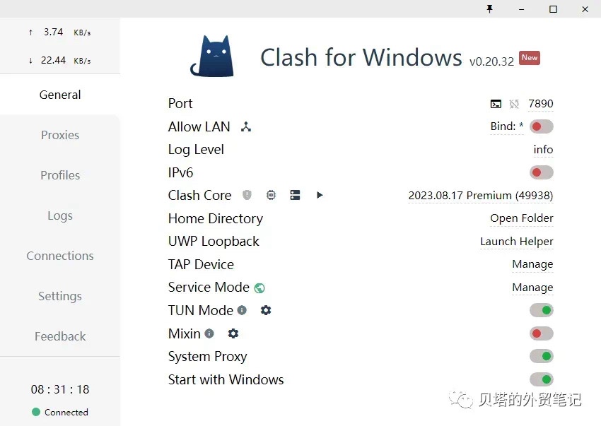The height and width of the screenshot is (426, 601).
Task: Change the Log Level info value
Action: tap(543, 150)
